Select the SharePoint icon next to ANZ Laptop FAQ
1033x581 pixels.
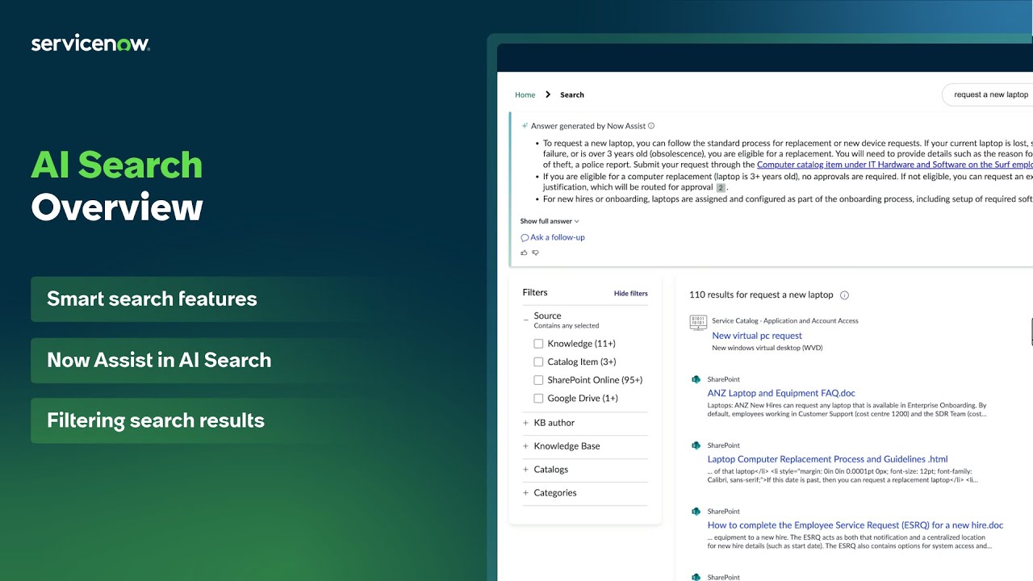[696, 379]
